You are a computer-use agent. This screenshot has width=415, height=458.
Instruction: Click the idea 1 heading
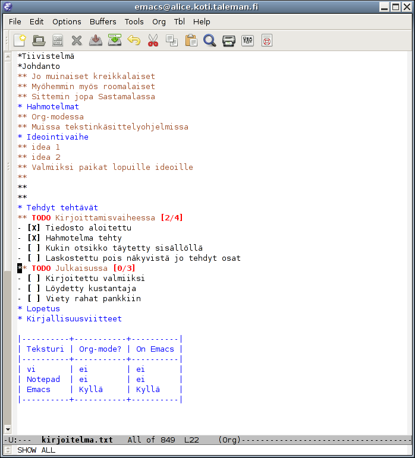coord(46,147)
